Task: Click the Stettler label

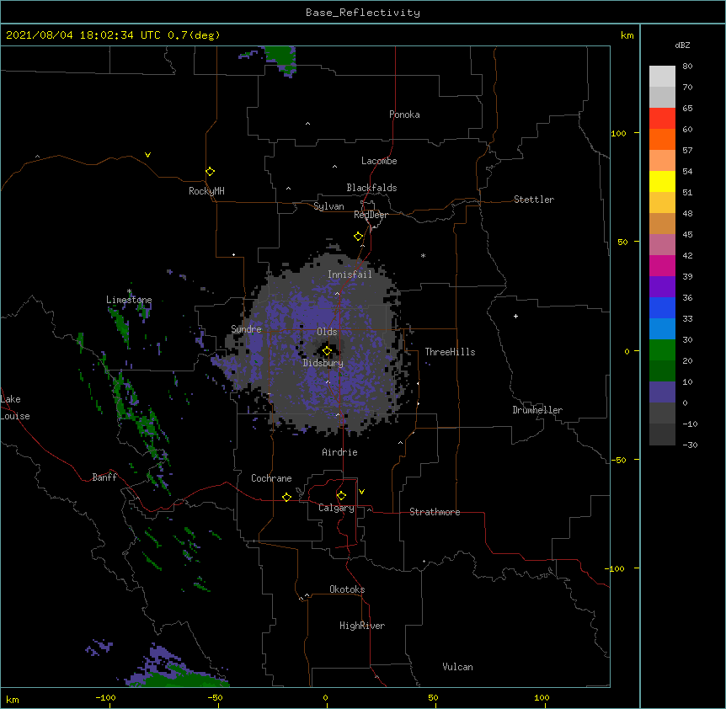Action: (x=534, y=200)
